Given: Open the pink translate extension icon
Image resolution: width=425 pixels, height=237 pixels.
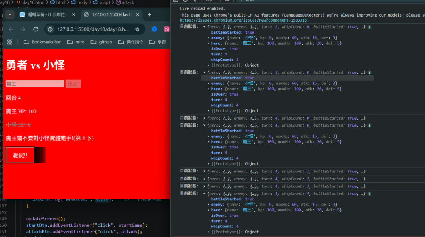Looking at the screenshot, I should click(x=167, y=29).
